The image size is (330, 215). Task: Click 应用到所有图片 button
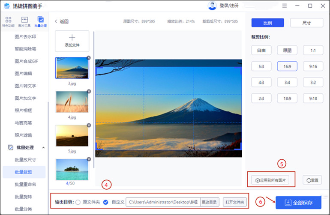tap(270, 180)
